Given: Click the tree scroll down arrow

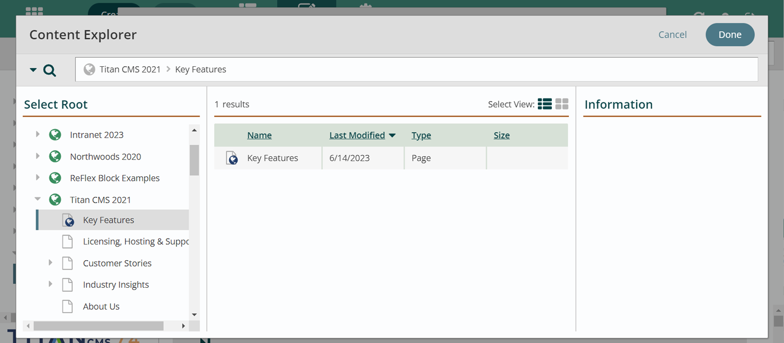Looking at the screenshot, I should (194, 315).
